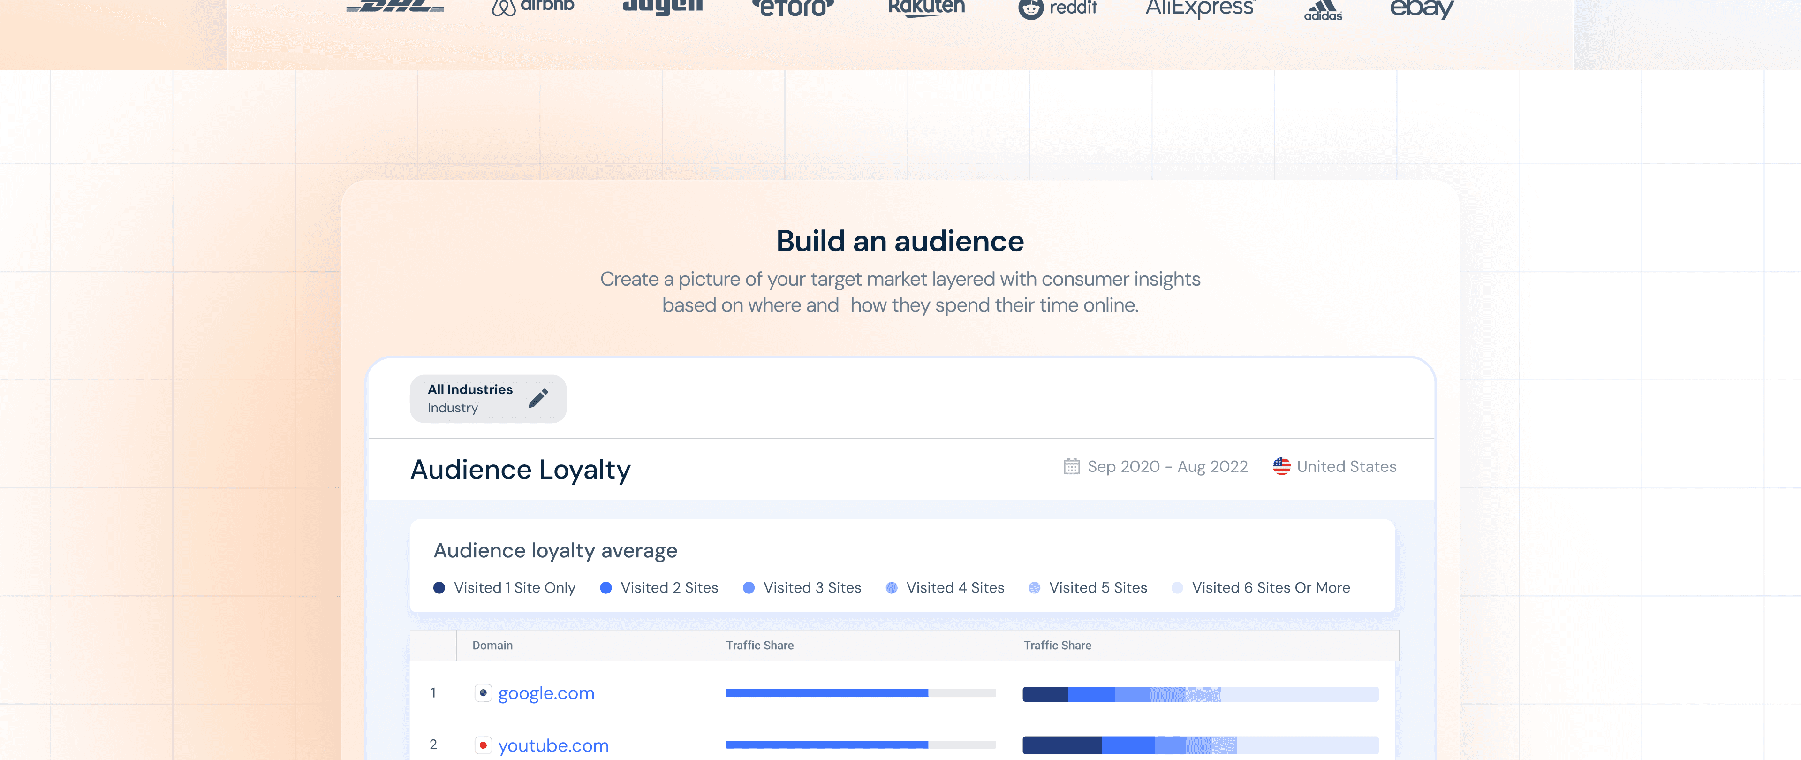This screenshot has width=1801, height=760.
Task: Open the google.com domain link
Action: tap(546, 693)
